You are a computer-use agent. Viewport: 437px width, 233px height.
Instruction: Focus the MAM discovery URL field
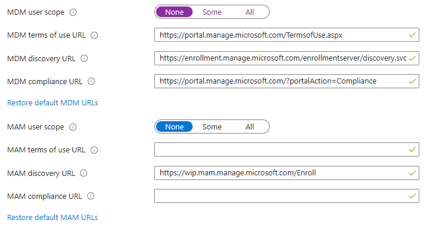point(287,173)
